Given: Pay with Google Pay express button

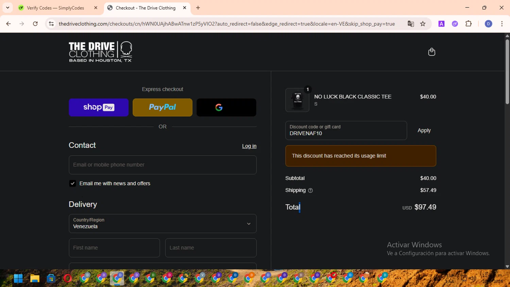Looking at the screenshot, I should (x=226, y=108).
